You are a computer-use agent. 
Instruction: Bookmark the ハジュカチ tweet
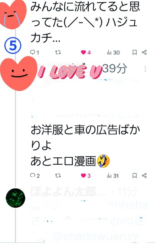pos(135,52)
